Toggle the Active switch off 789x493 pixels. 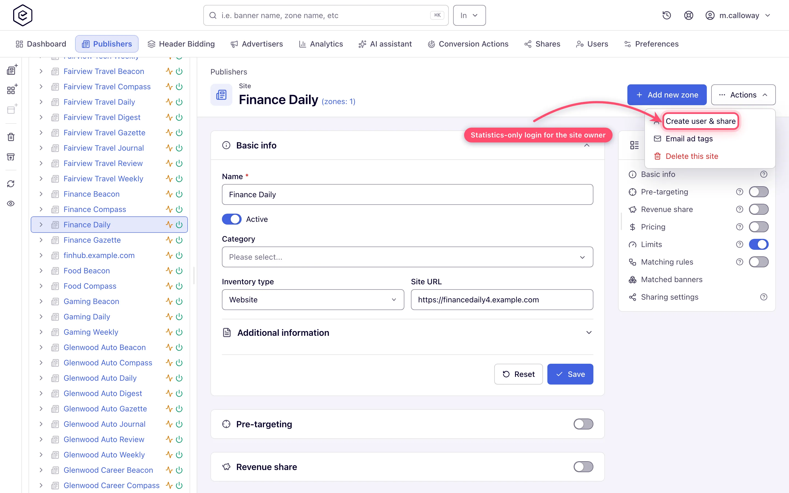(231, 219)
